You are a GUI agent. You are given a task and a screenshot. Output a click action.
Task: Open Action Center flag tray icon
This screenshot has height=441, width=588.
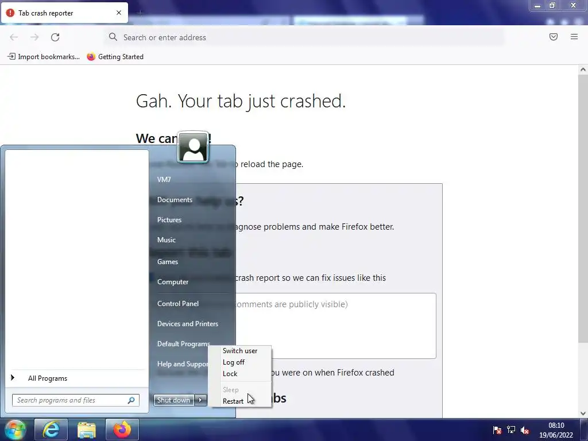click(497, 430)
